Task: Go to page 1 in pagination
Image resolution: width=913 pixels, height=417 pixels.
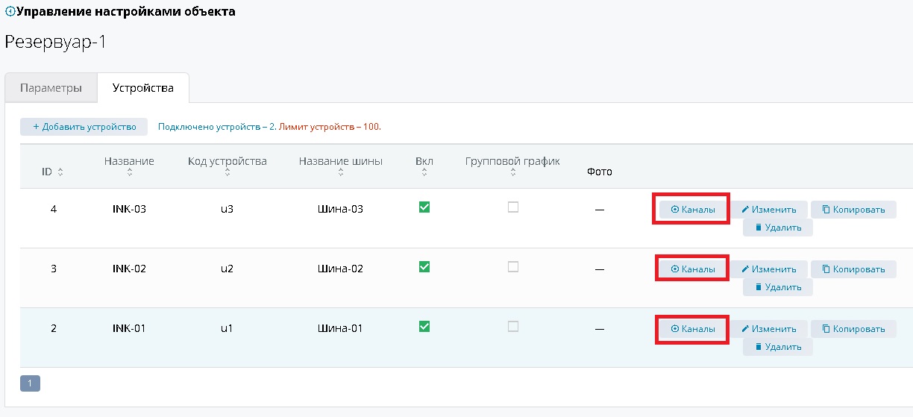Action: click(30, 383)
